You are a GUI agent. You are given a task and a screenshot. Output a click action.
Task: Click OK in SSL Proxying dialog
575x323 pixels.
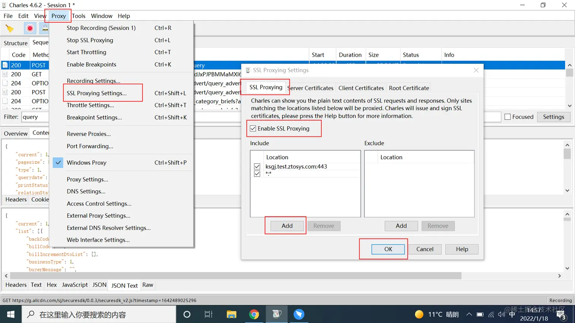click(x=388, y=249)
